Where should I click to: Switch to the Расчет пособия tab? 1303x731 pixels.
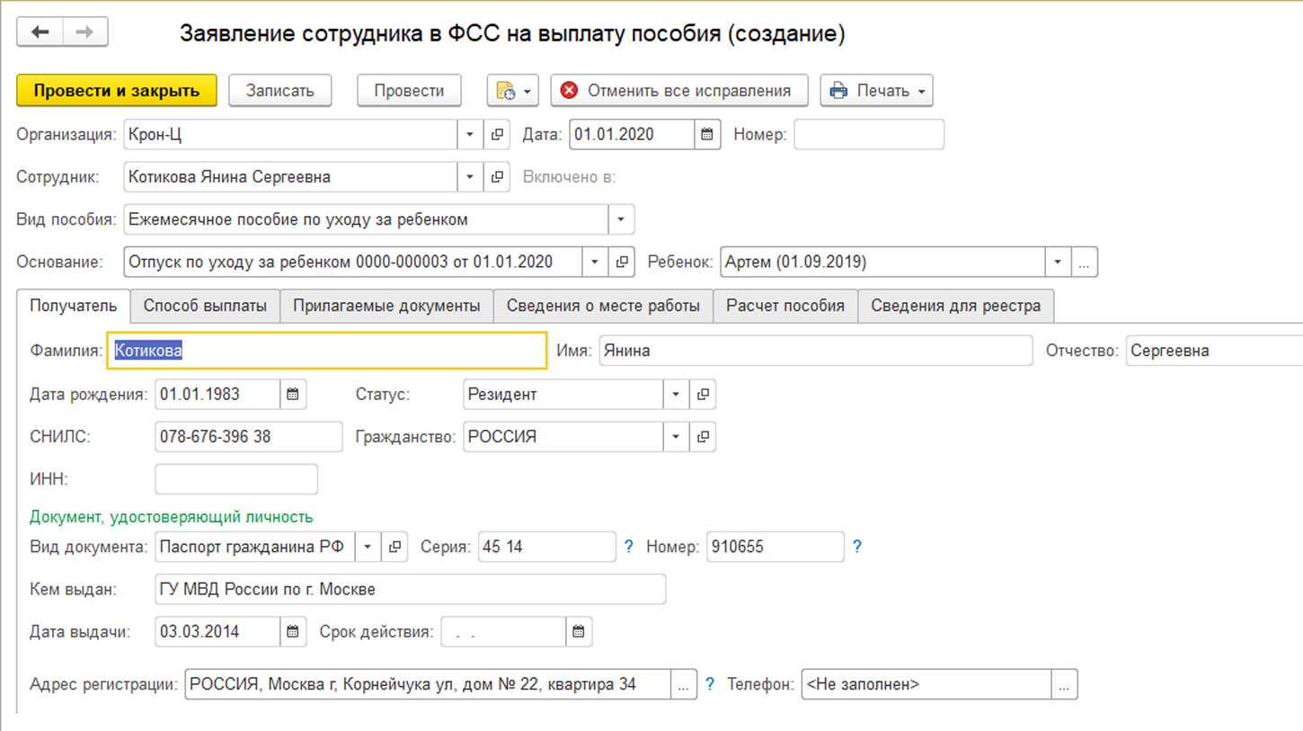point(785,306)
